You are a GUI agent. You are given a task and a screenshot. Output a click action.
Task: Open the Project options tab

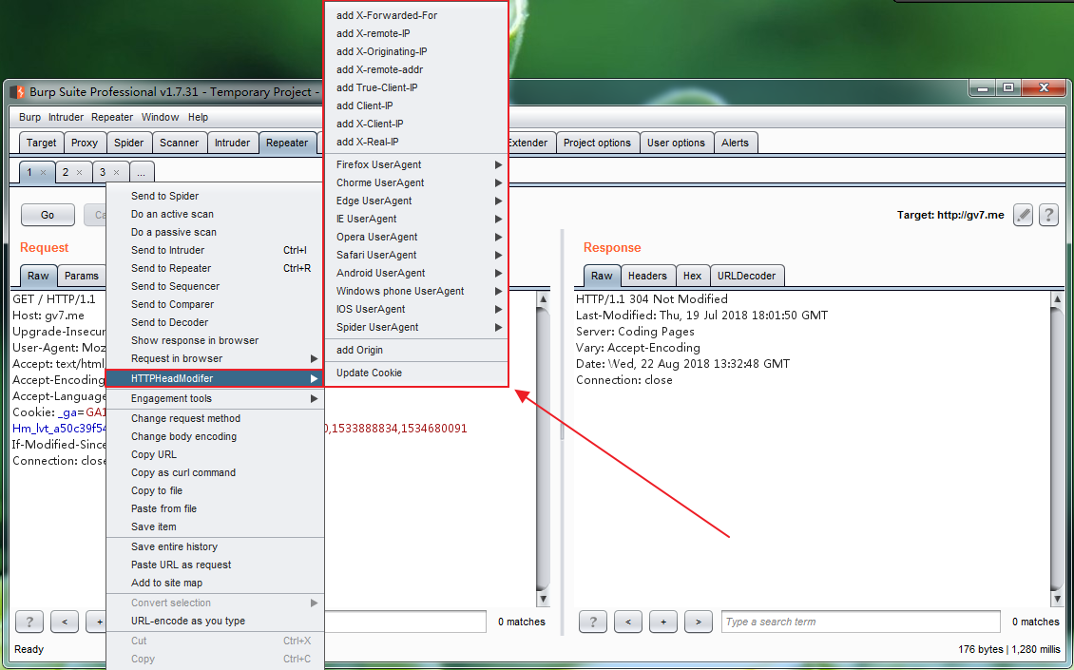(597, 143)
